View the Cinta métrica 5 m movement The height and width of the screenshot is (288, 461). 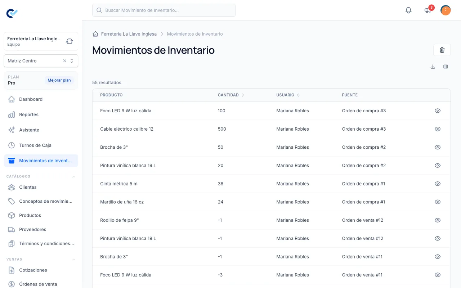[x=438, y=184]
